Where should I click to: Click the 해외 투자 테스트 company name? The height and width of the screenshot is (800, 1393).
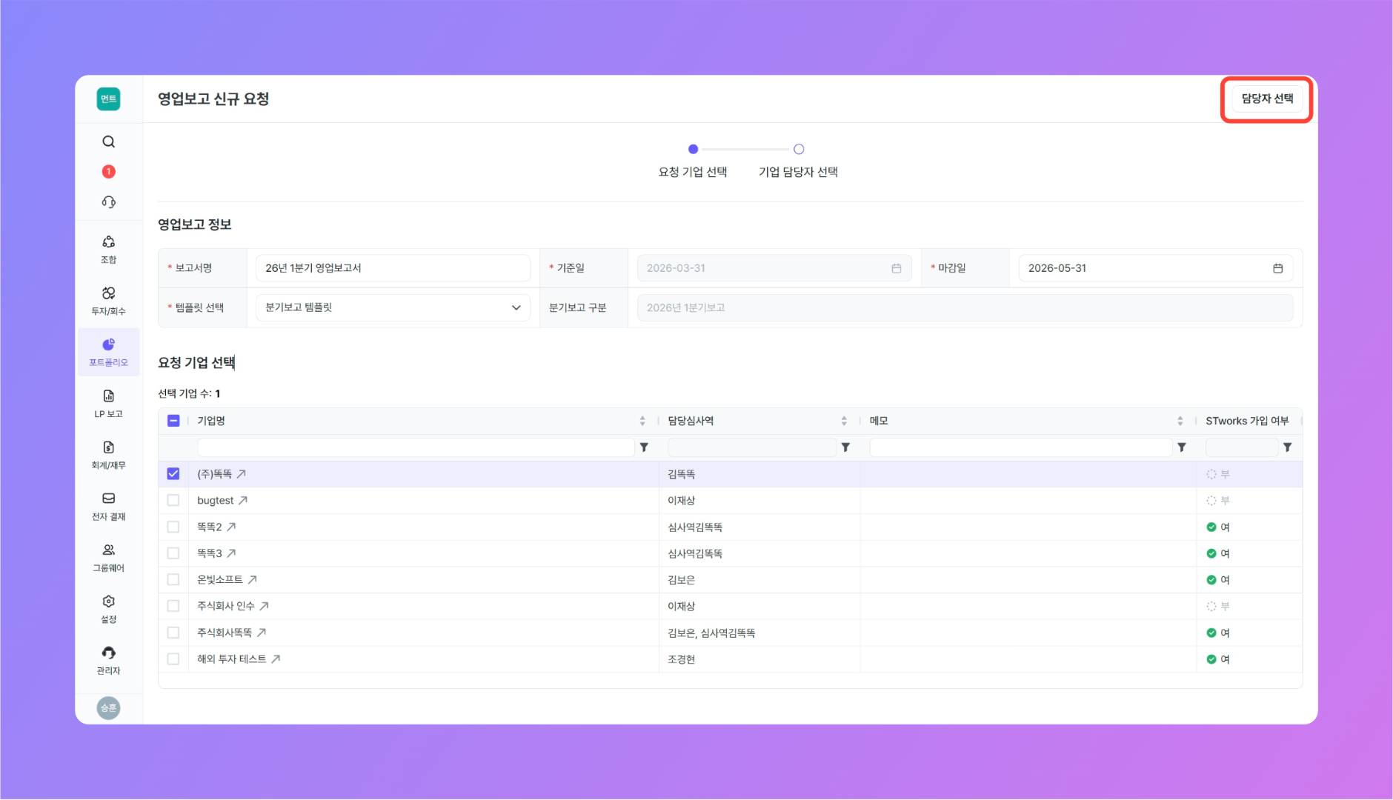[232, 659]
